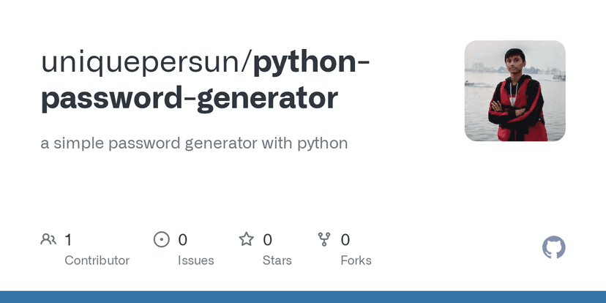Select the "Stars" label
This screenshot has width=606, height=303.
point(277,261)
